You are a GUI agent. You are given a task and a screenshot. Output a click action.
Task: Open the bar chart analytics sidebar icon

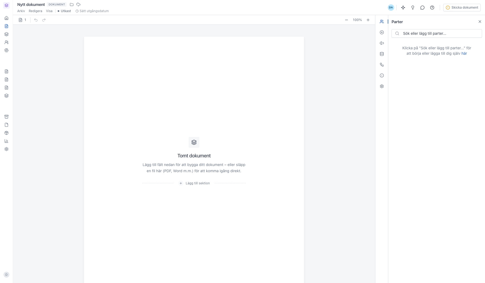6,141
